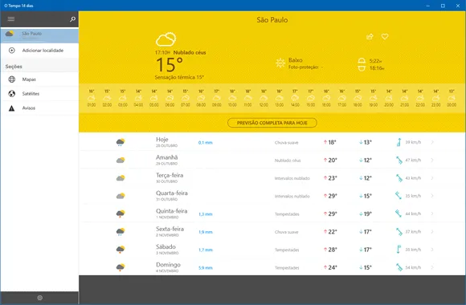Click the search magnifier icon

click(x=72, y=19)
